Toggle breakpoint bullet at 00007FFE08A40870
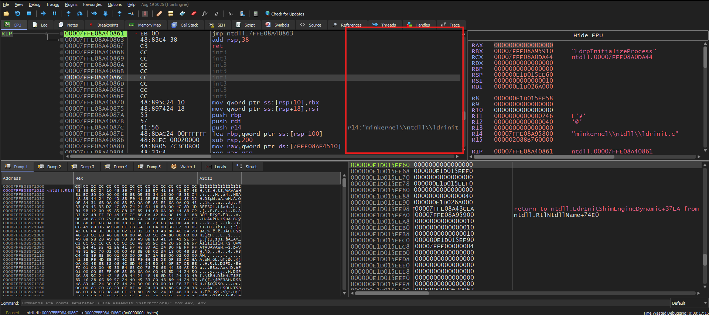 pos(61,103)
